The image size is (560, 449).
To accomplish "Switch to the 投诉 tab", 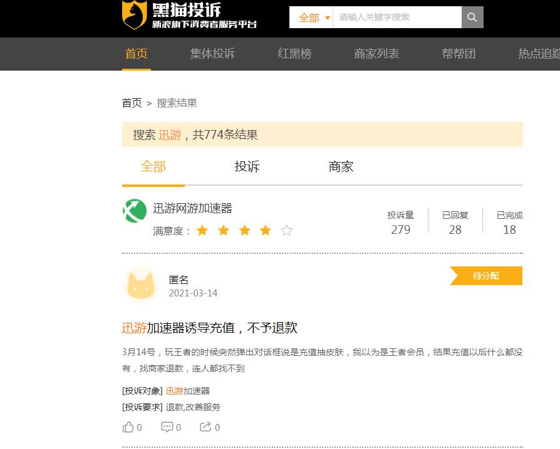I will tap(246, 167).
